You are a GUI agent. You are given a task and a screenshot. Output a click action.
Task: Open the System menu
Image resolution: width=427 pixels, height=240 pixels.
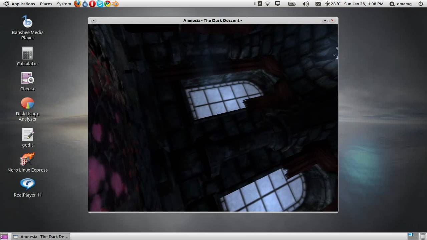pyautogui.click(x=64, y=4)
